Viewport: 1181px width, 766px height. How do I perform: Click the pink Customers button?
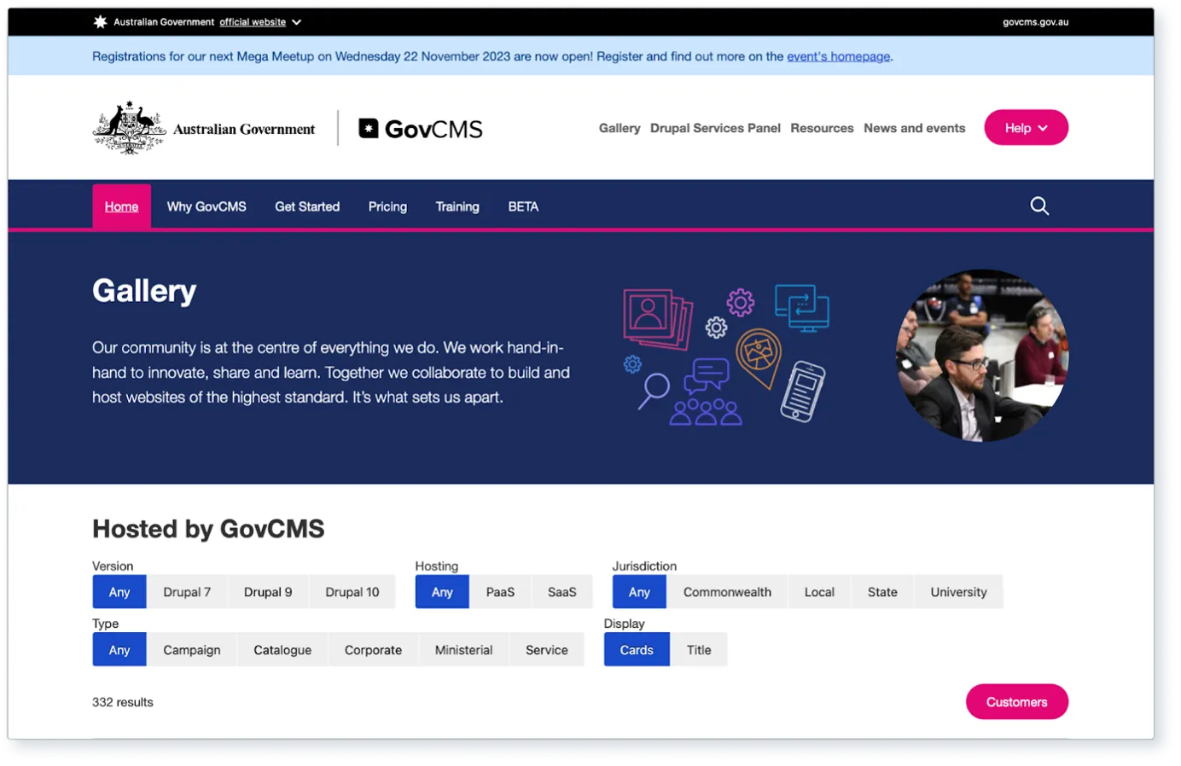(x=1016, y=702)
